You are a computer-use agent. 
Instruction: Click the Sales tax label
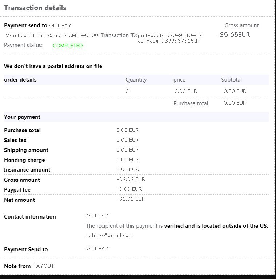[15, 140]
